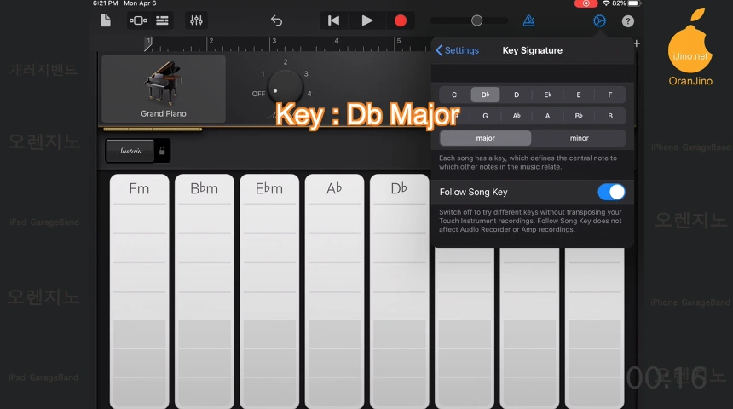Undo the last action
This screenshot has height=409, width=733.
coord(276,20)
